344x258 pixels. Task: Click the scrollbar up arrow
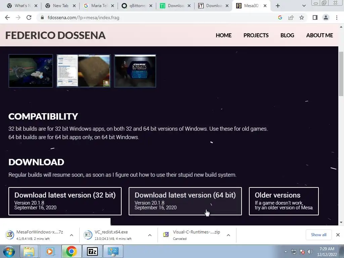click(341, 27)
